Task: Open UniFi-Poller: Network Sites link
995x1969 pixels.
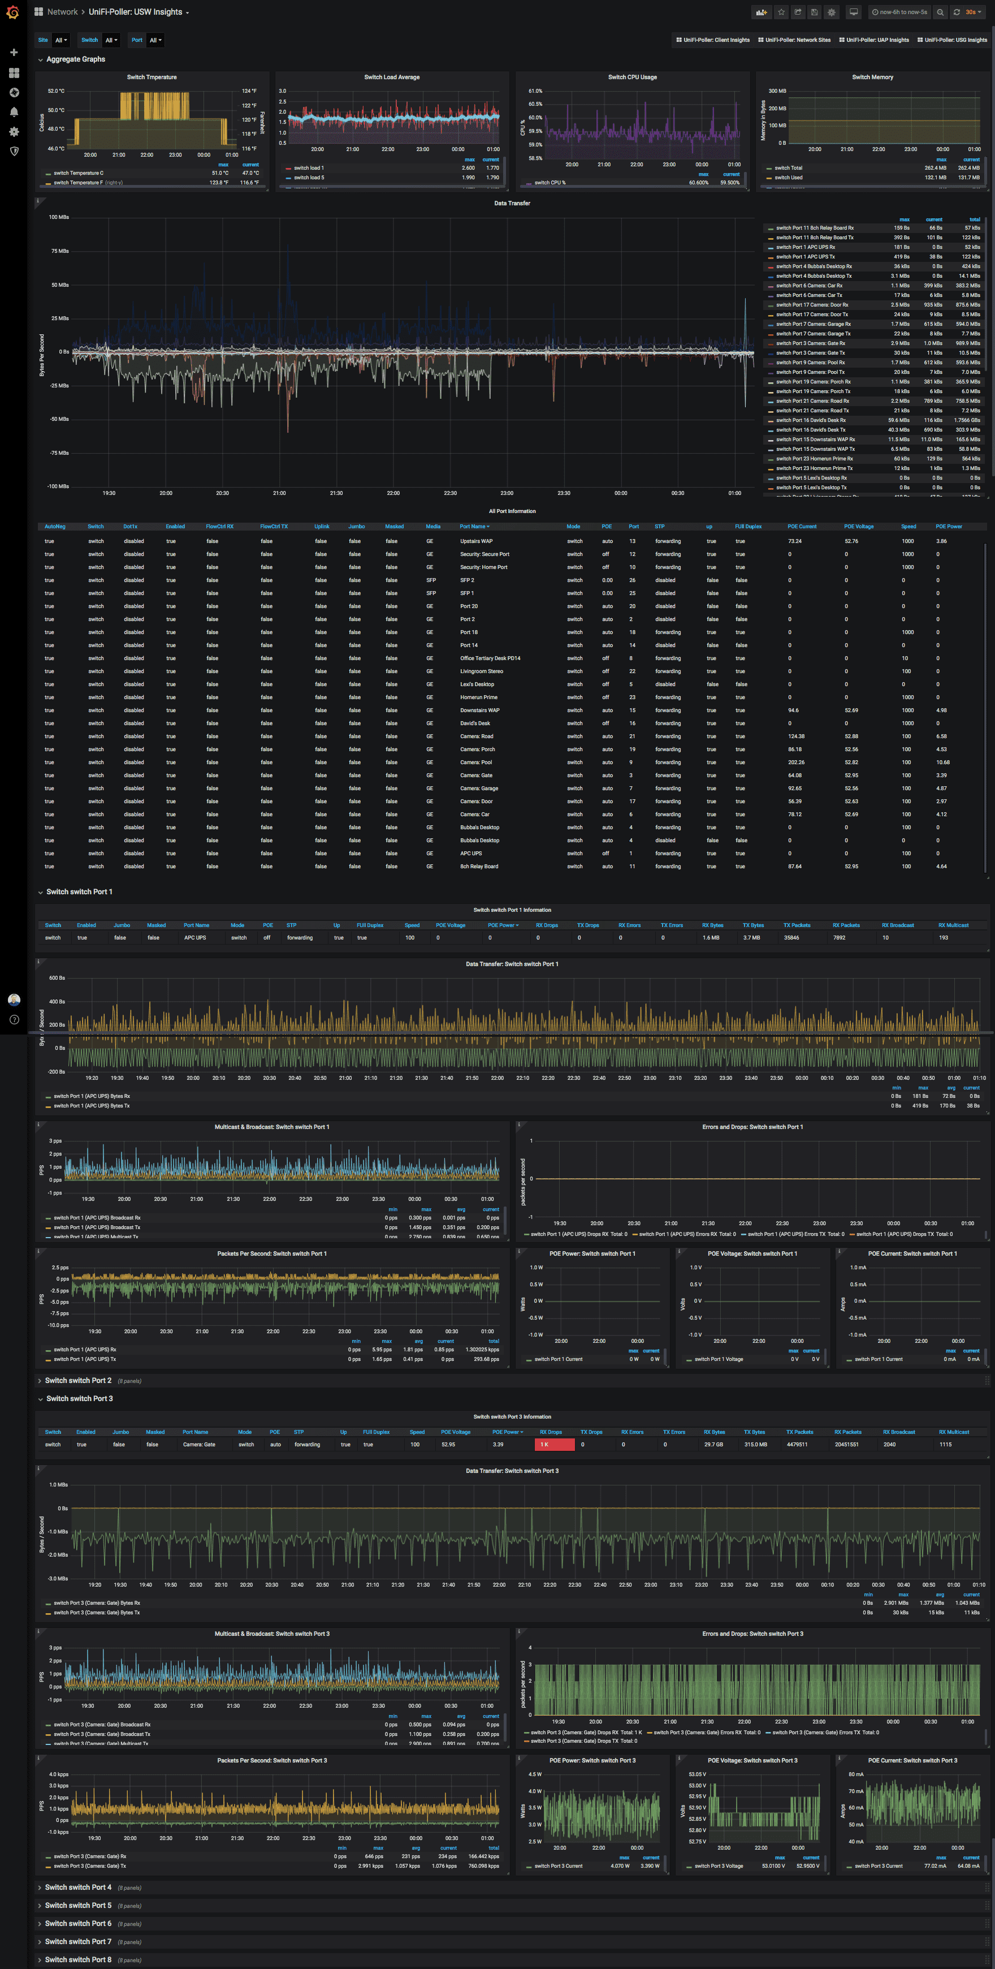Action: pos(794,41)
